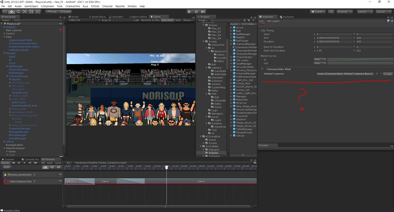Open the Timeline settings gear

(x=255, y=163)
